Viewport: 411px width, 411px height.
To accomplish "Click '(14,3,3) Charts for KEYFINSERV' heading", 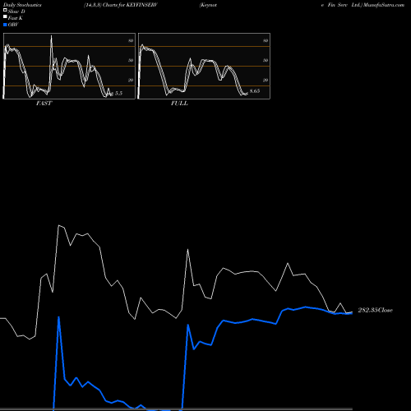I will click(x=121, y=5).
